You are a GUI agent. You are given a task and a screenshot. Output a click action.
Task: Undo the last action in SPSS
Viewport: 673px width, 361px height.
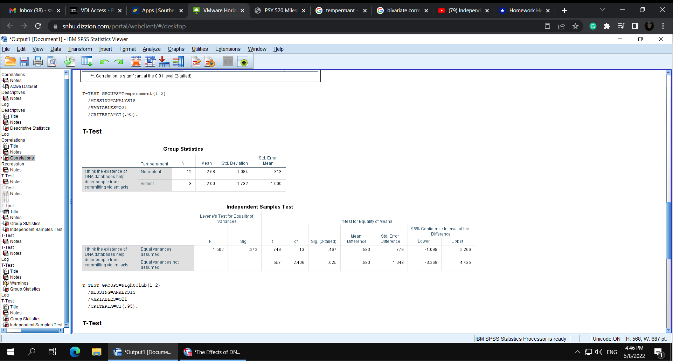[104, 62]
